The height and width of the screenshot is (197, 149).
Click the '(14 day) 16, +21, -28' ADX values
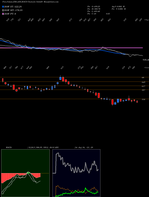[83, 147]
